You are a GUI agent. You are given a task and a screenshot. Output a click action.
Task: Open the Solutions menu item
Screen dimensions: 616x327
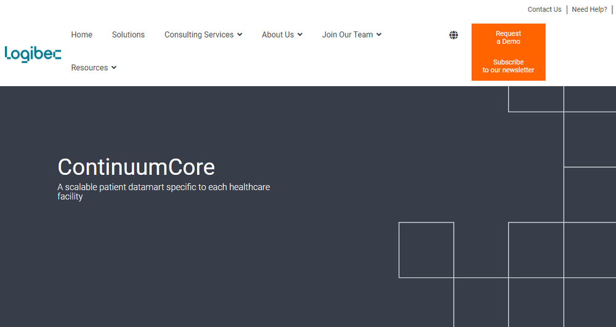pyautogui.click(x=128, y=34)
